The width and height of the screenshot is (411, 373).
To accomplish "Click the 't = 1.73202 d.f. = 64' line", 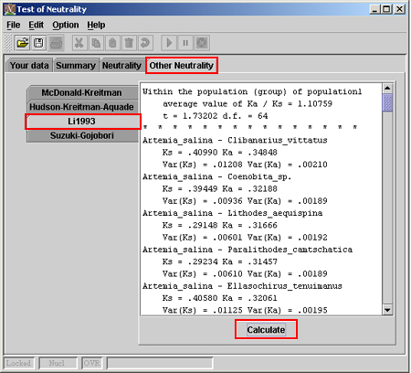I will pyautogui.click(x=215, y=116).
